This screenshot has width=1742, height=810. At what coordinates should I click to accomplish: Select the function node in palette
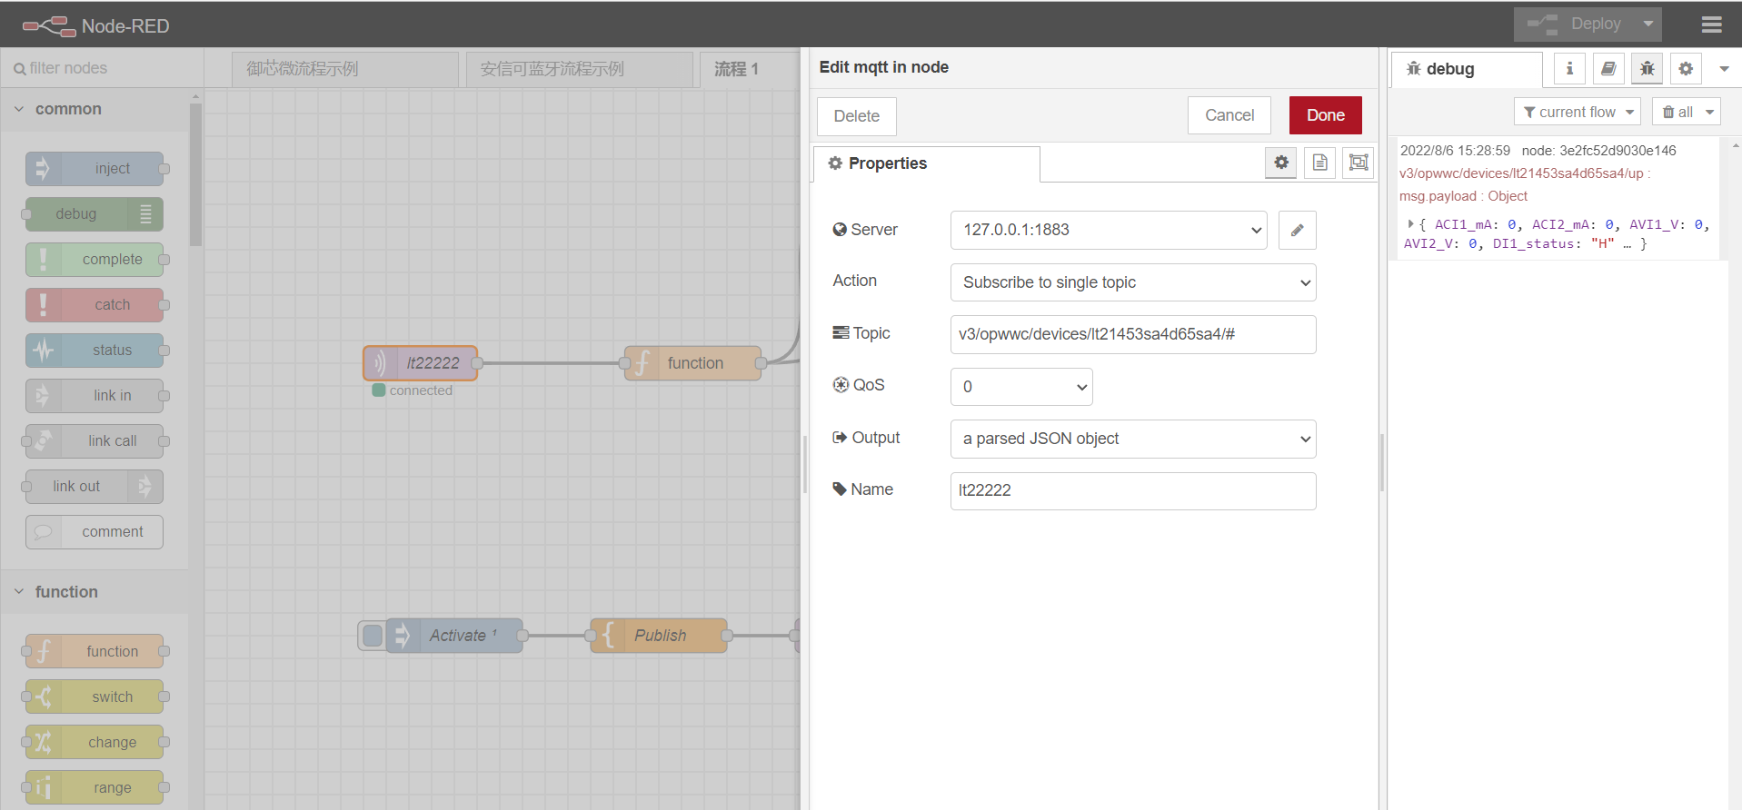(95, 651)
